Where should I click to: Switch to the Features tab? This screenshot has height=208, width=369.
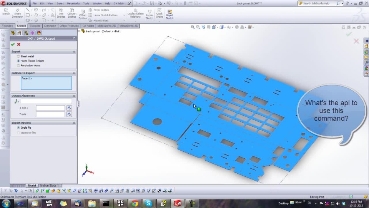[x=7, y=26]
